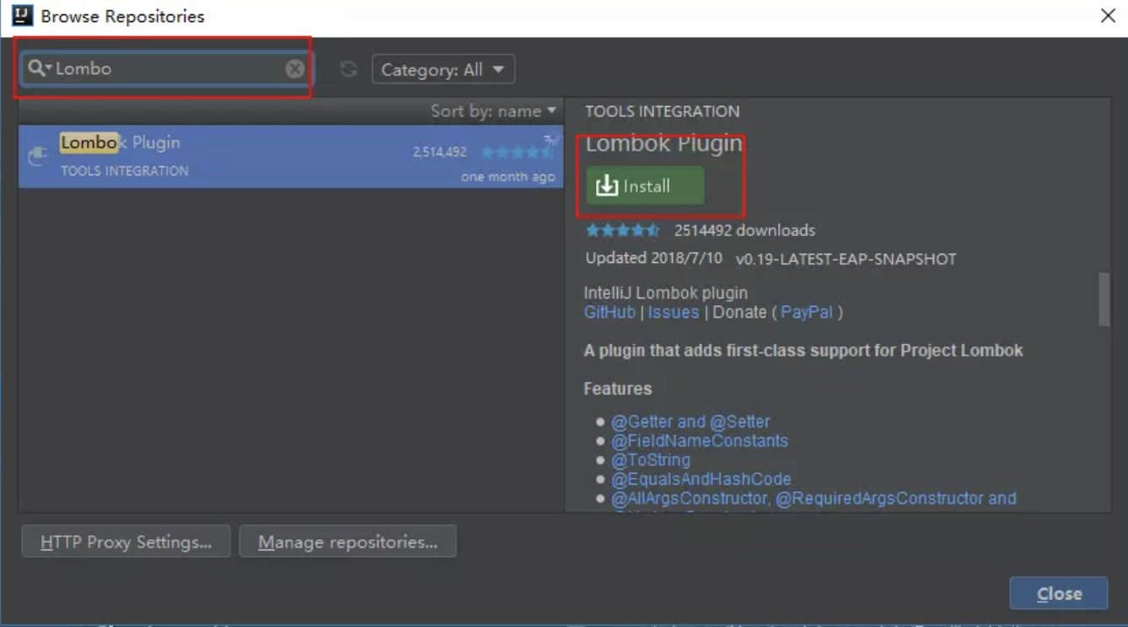
Task: Open the Sort by: name dropdown
Action: 493,110
